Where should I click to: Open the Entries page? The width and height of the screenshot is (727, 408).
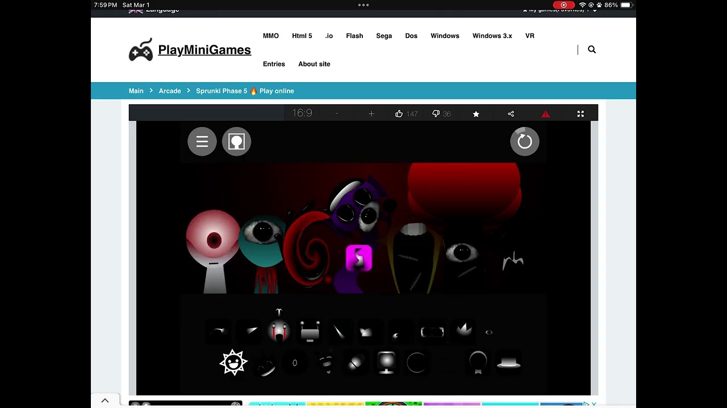coord(274,64)
